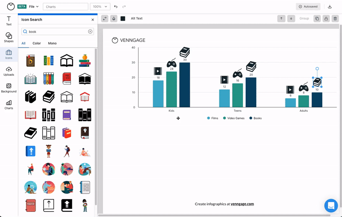Close the Icon Search panel
Screen dimensions: 342x217
click(x=93, y=20)
